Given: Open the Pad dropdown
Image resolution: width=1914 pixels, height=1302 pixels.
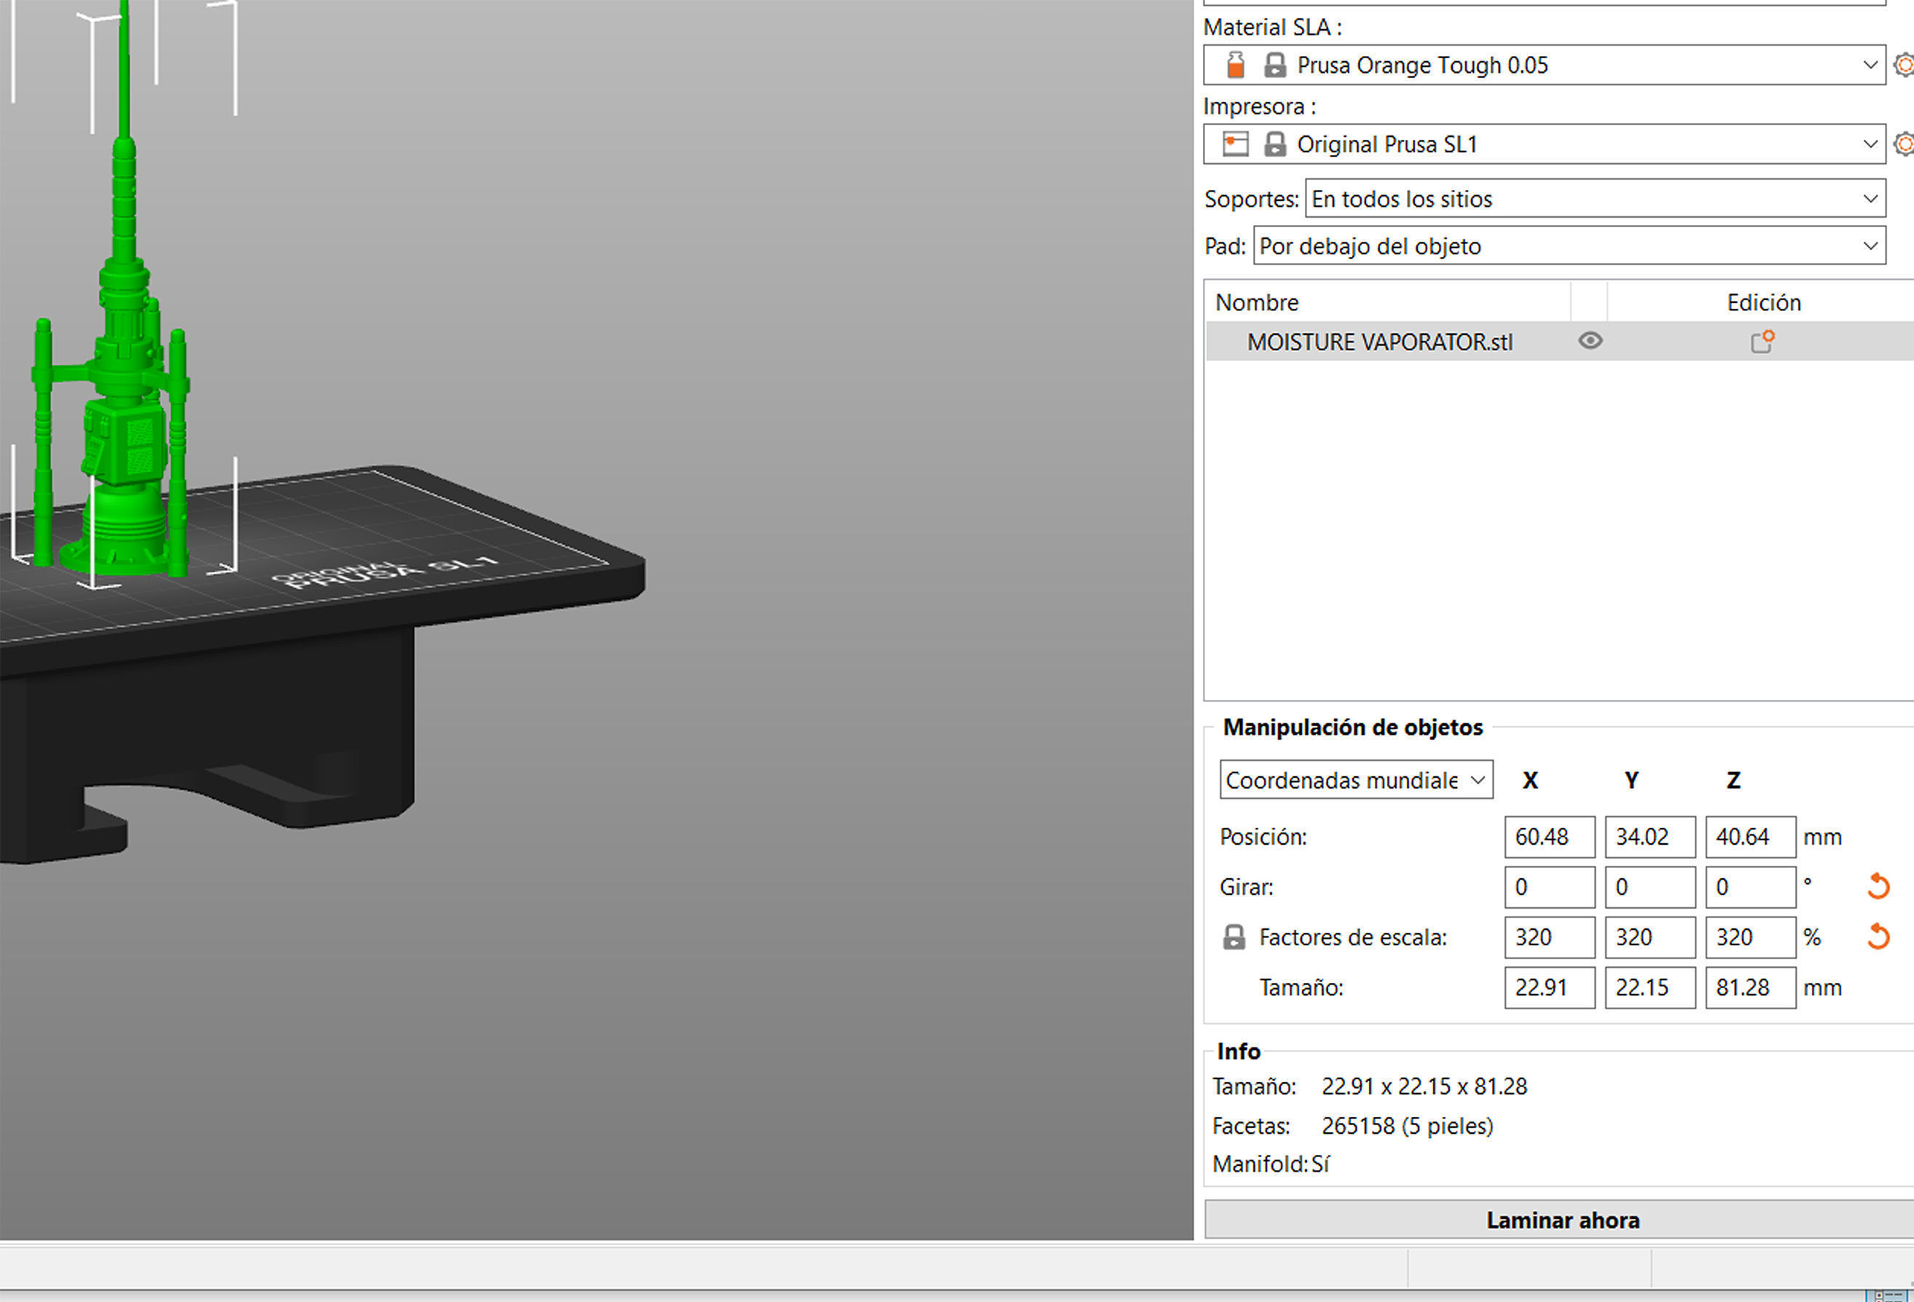Looking at the screenshot, I should 1570,246.
